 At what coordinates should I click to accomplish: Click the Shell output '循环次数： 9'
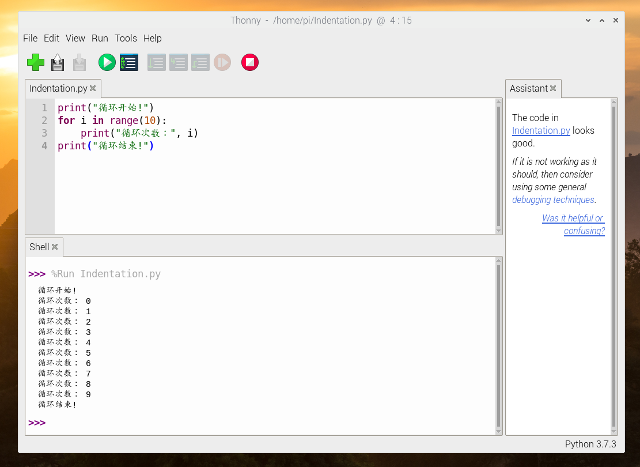coord(65,394)
